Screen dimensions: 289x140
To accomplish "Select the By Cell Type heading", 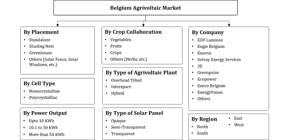I will 39,84.
